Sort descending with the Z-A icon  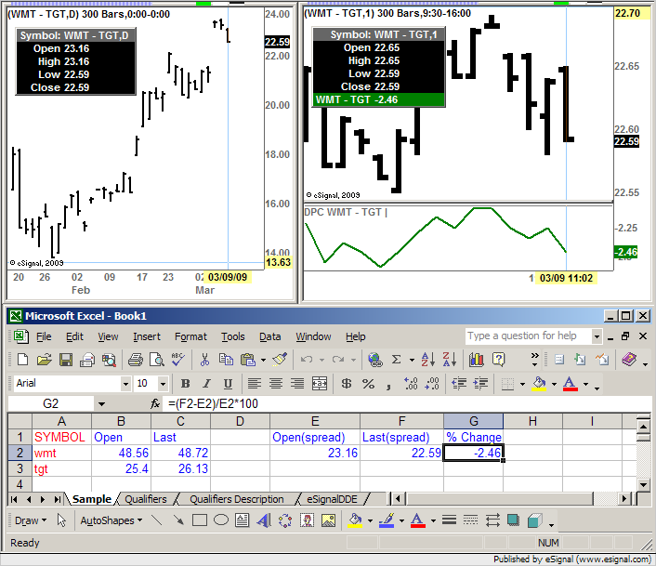(x=450, y=360)
